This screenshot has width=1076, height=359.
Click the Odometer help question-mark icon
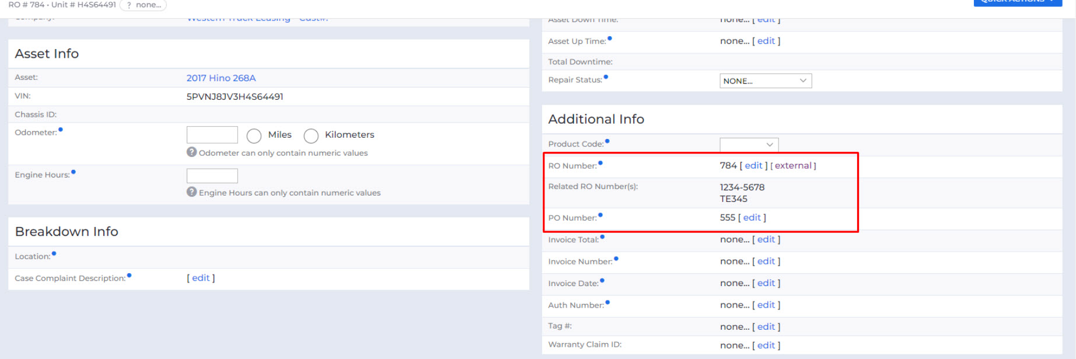click(x=191, y=152)
